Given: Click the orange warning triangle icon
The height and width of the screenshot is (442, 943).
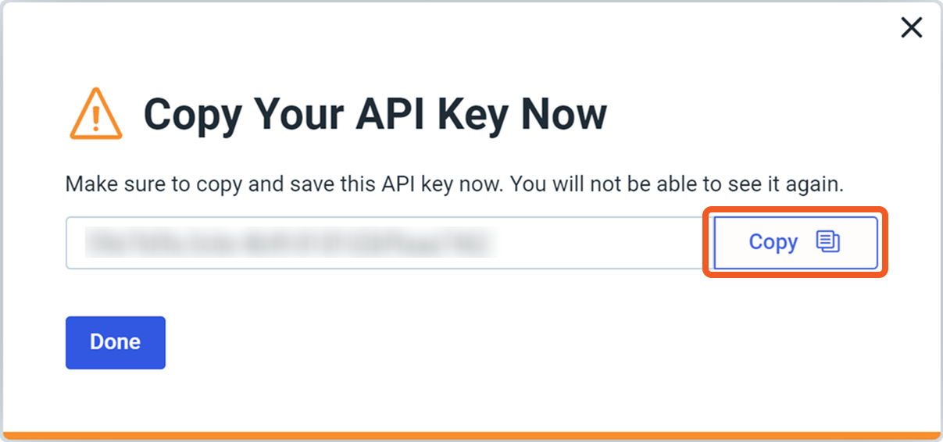Looking at the screenshot, I should [x=95, y=114].
